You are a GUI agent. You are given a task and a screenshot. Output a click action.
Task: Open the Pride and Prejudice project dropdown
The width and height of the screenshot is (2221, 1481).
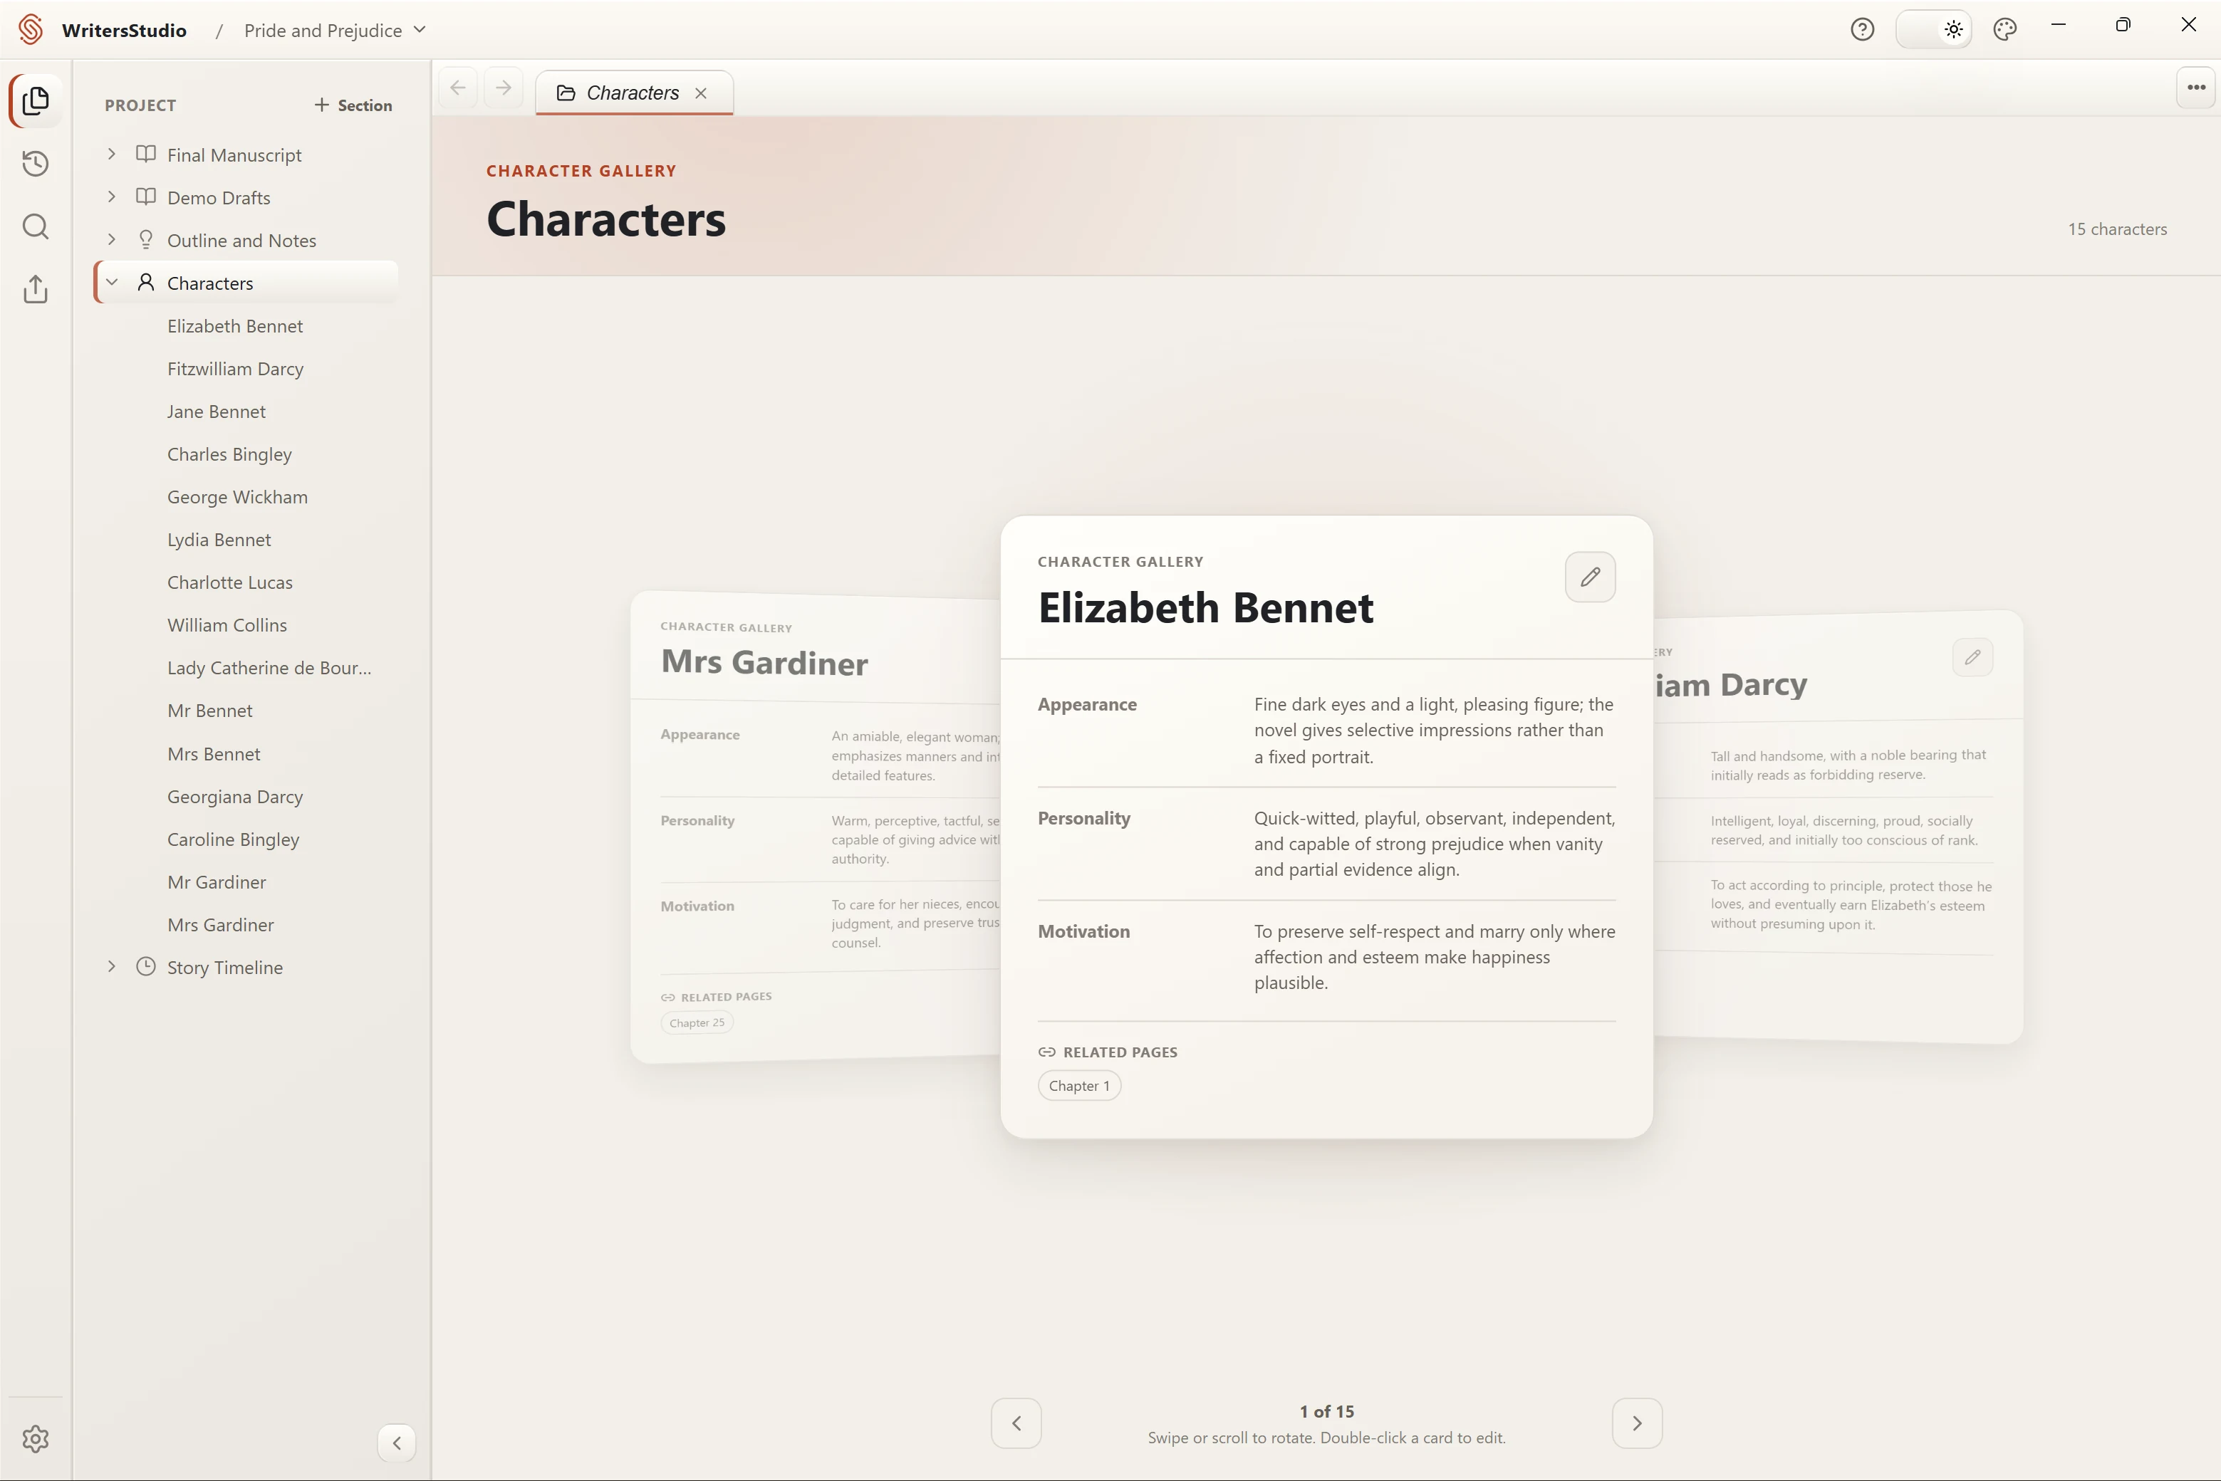coord(336,30)
